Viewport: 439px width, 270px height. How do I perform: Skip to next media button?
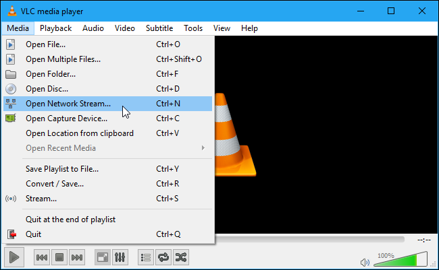click(77, 257)
